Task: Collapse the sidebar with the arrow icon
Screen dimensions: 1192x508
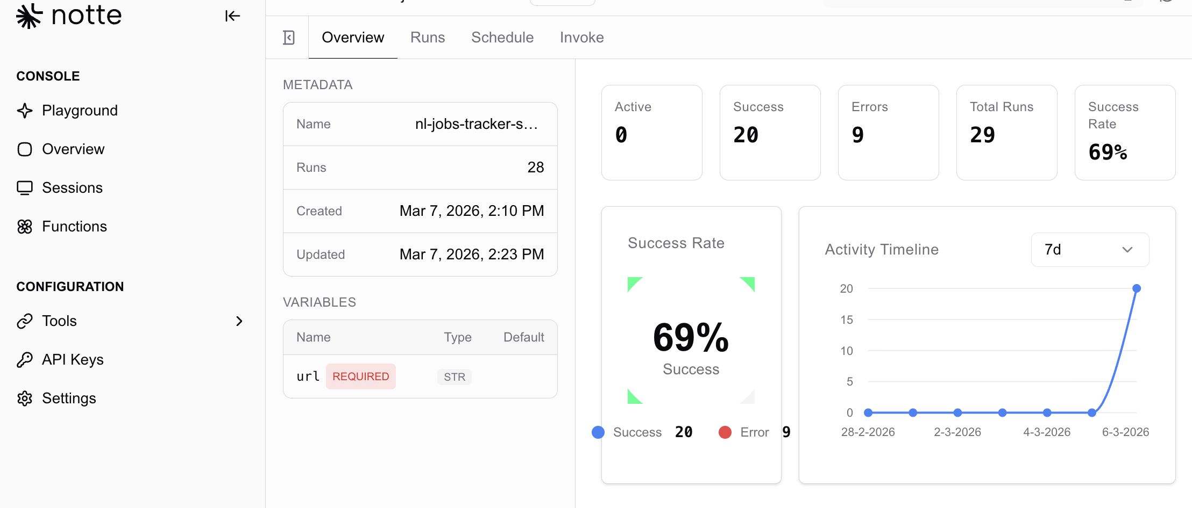Action: click(232, 16)
